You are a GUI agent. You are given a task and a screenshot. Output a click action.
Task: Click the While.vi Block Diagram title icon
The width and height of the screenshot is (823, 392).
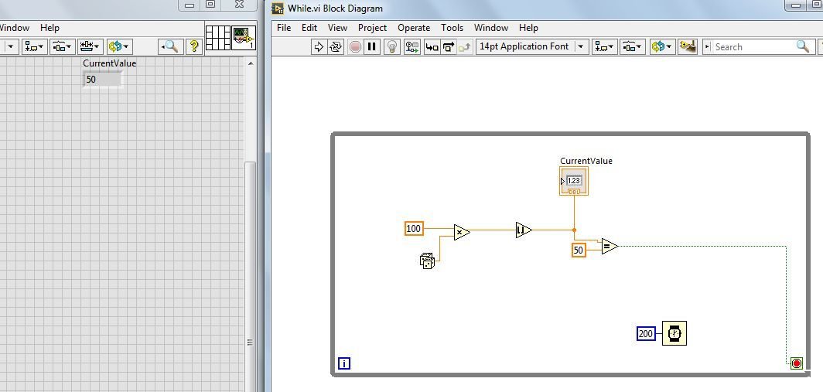pos(278,9)
